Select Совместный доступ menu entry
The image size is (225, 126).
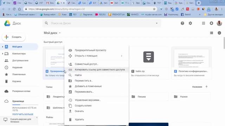96,64
